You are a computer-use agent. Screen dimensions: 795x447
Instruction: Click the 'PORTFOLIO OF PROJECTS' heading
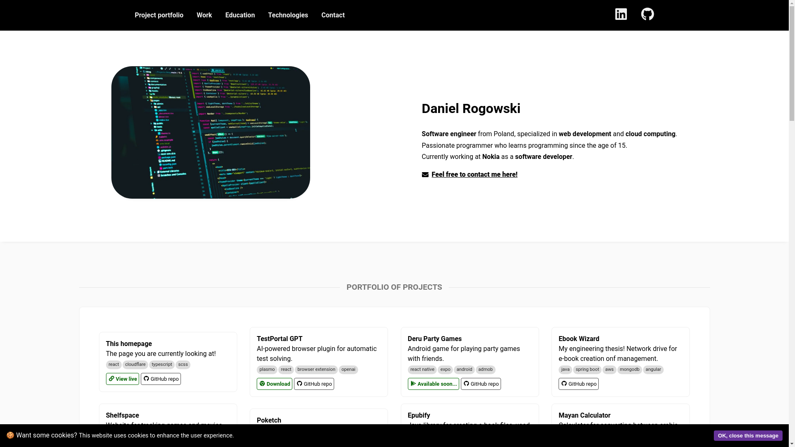pyautogui.click(x=394, y=287)
